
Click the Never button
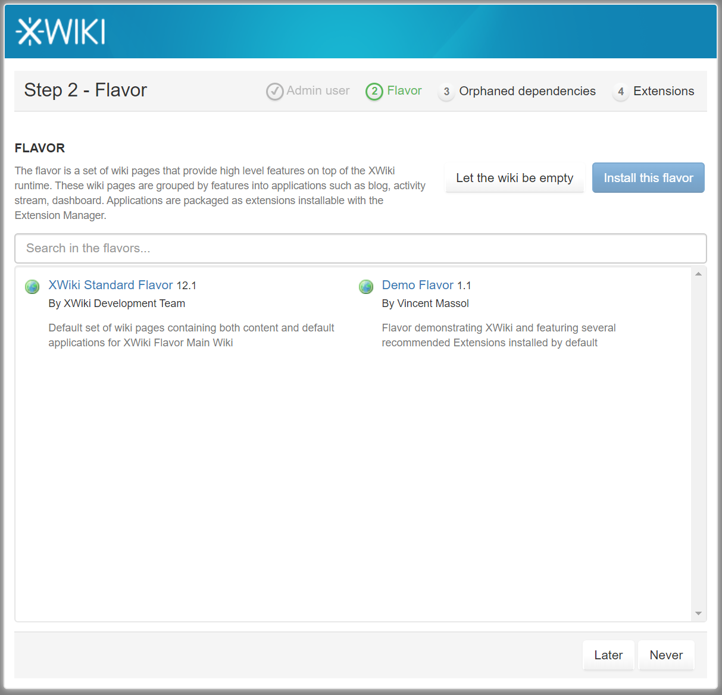[666, 655]
